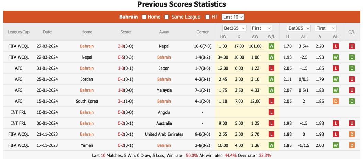The image size is (363, 159).
Task: Click the orange D handicap badge for South Korea match
Action: tap(336, 101)
